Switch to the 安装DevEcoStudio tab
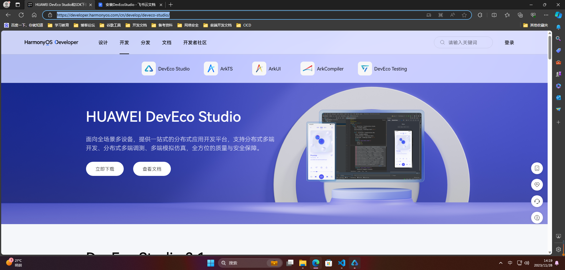This screenshot has width=565, height=270. (x=130, y=5)
